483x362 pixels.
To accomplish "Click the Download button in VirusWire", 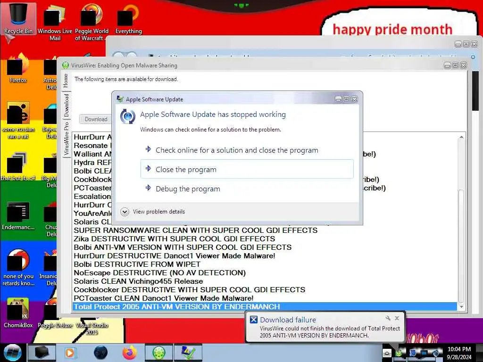I will click(x=96, y=119).
